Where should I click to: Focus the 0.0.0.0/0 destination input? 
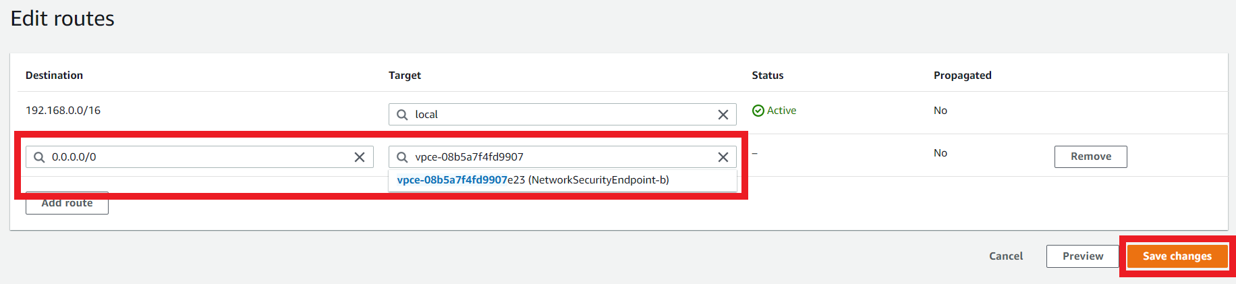pyautogui.click(x=199, y=157)
